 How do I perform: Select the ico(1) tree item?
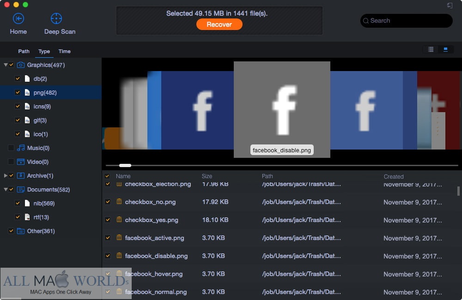(41, 134)
